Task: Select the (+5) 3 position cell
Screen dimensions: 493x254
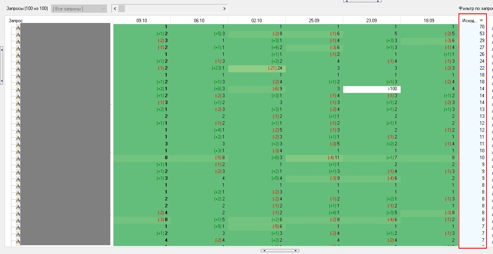Action: (200, 34)
